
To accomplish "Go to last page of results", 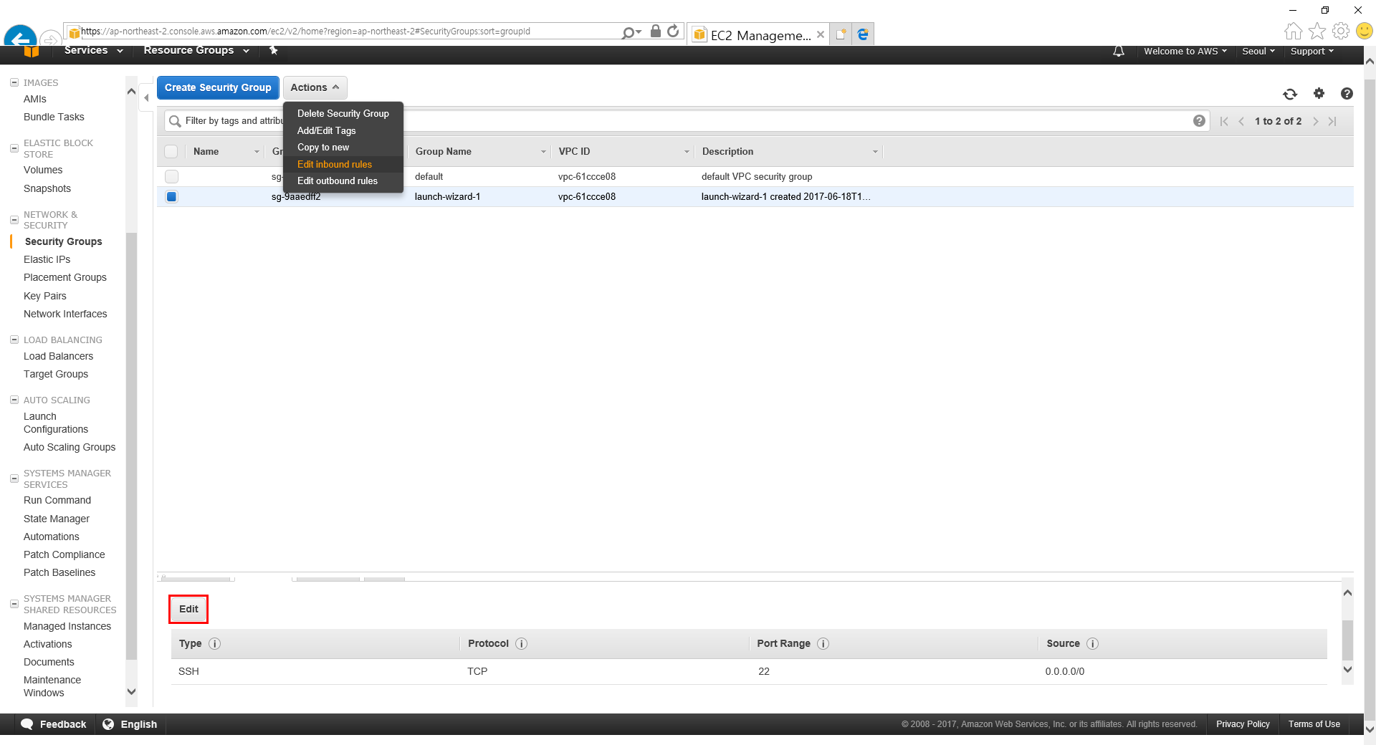I will (x=1332, y=121).
